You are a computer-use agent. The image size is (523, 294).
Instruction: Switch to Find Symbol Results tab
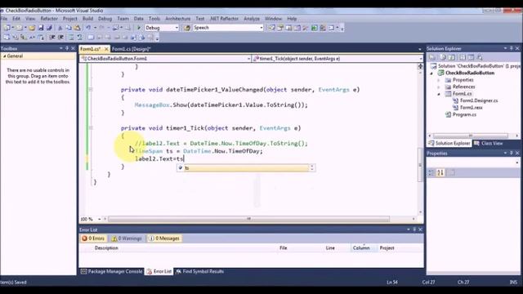click(x=199, y=272)
